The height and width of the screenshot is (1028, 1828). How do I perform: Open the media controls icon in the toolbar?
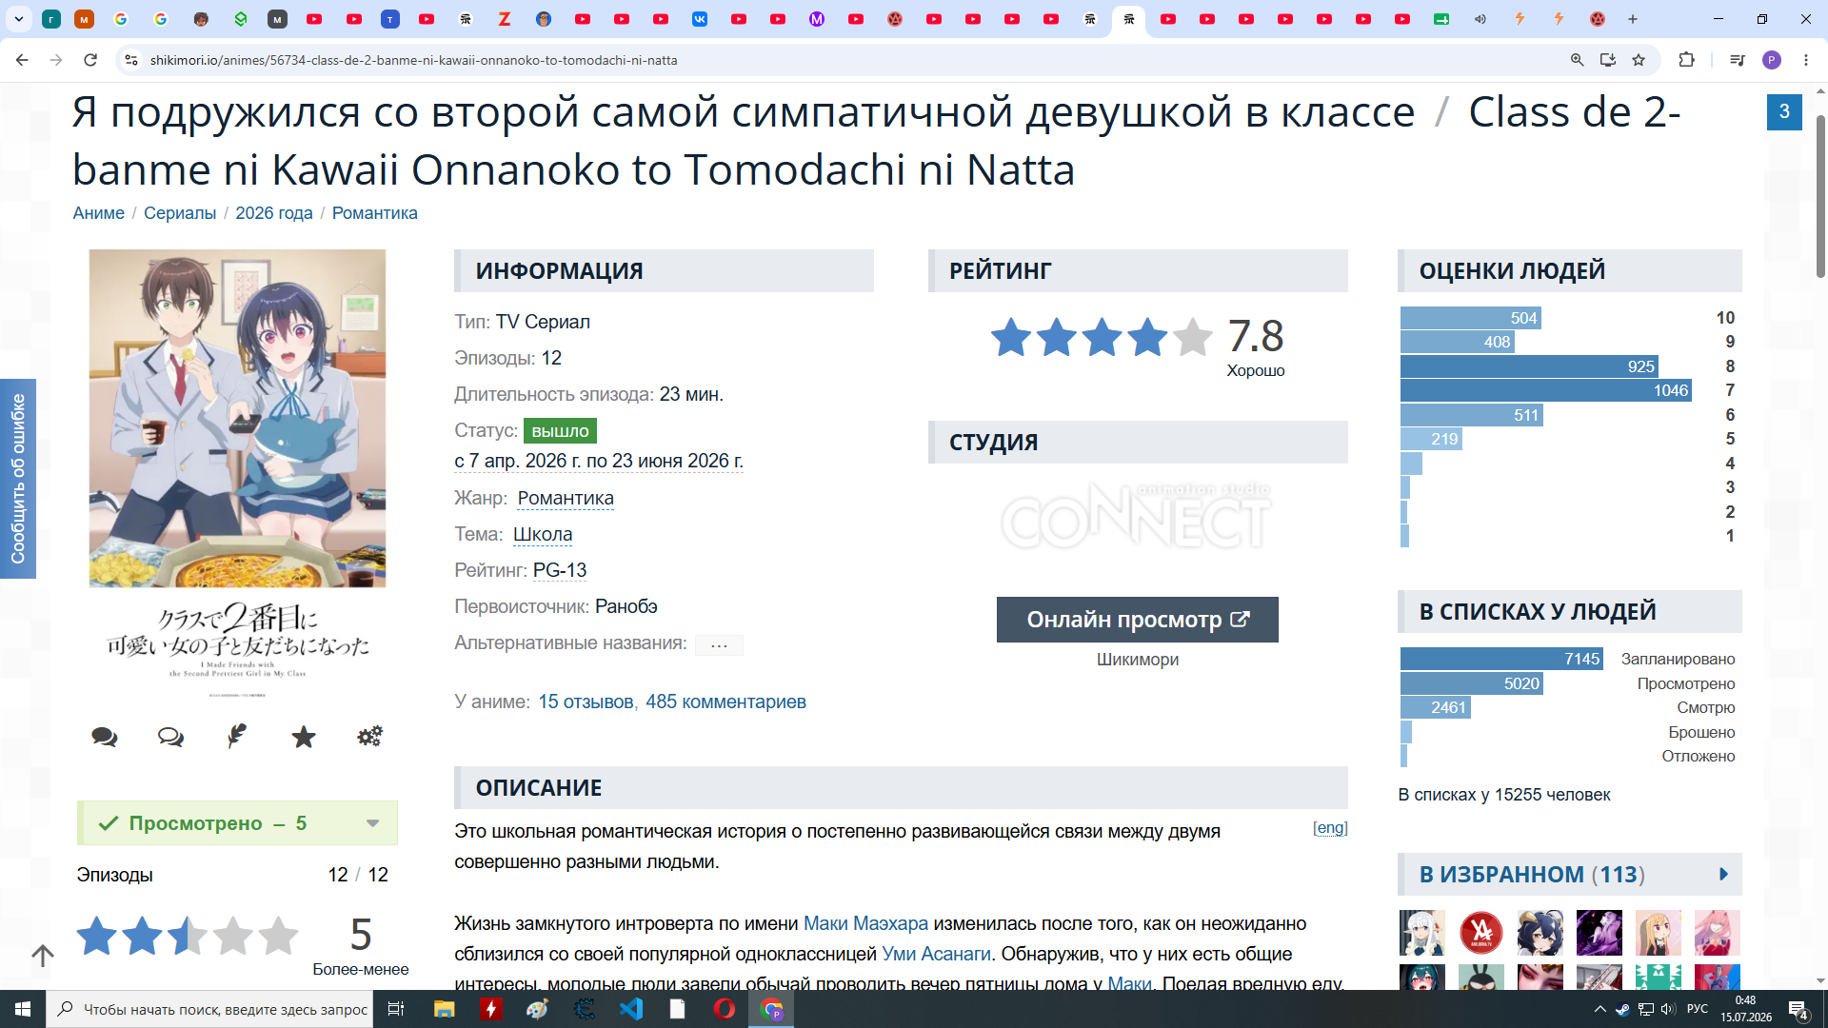(1738, 60)
